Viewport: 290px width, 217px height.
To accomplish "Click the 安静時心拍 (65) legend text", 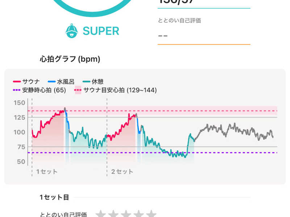I will pos(44,90).
